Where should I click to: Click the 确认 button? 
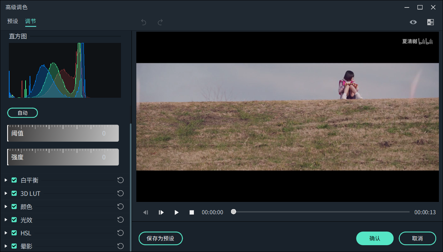pos(375,238)
